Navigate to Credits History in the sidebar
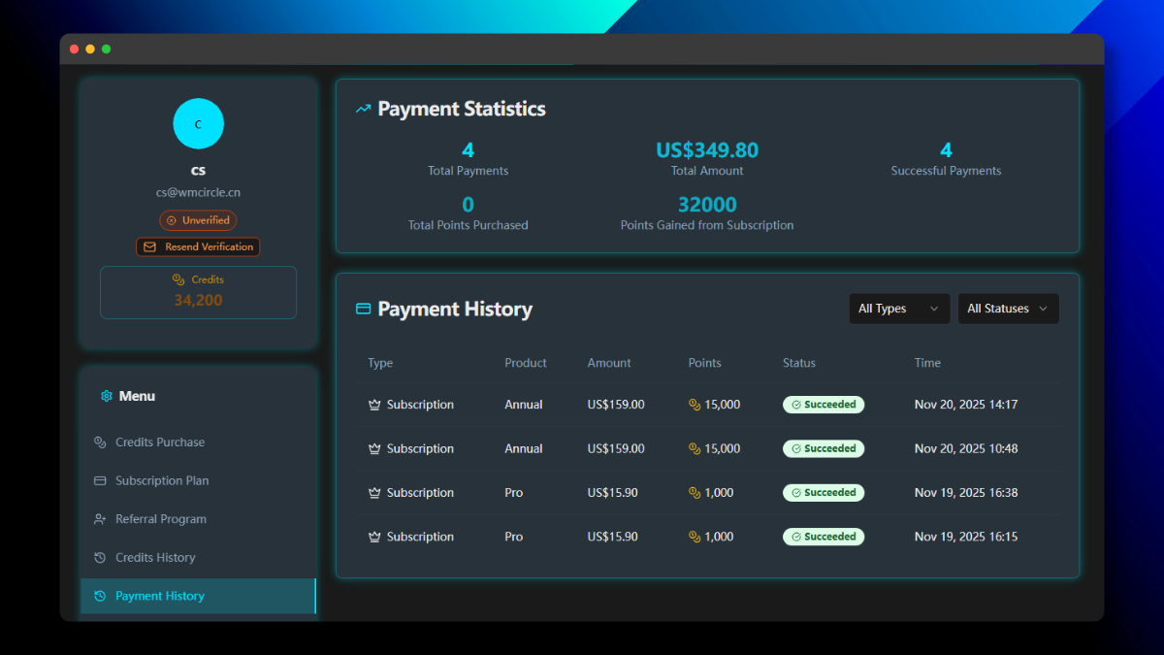The width and height of the screenshot is (1164, 655). (x=155, y=557)
